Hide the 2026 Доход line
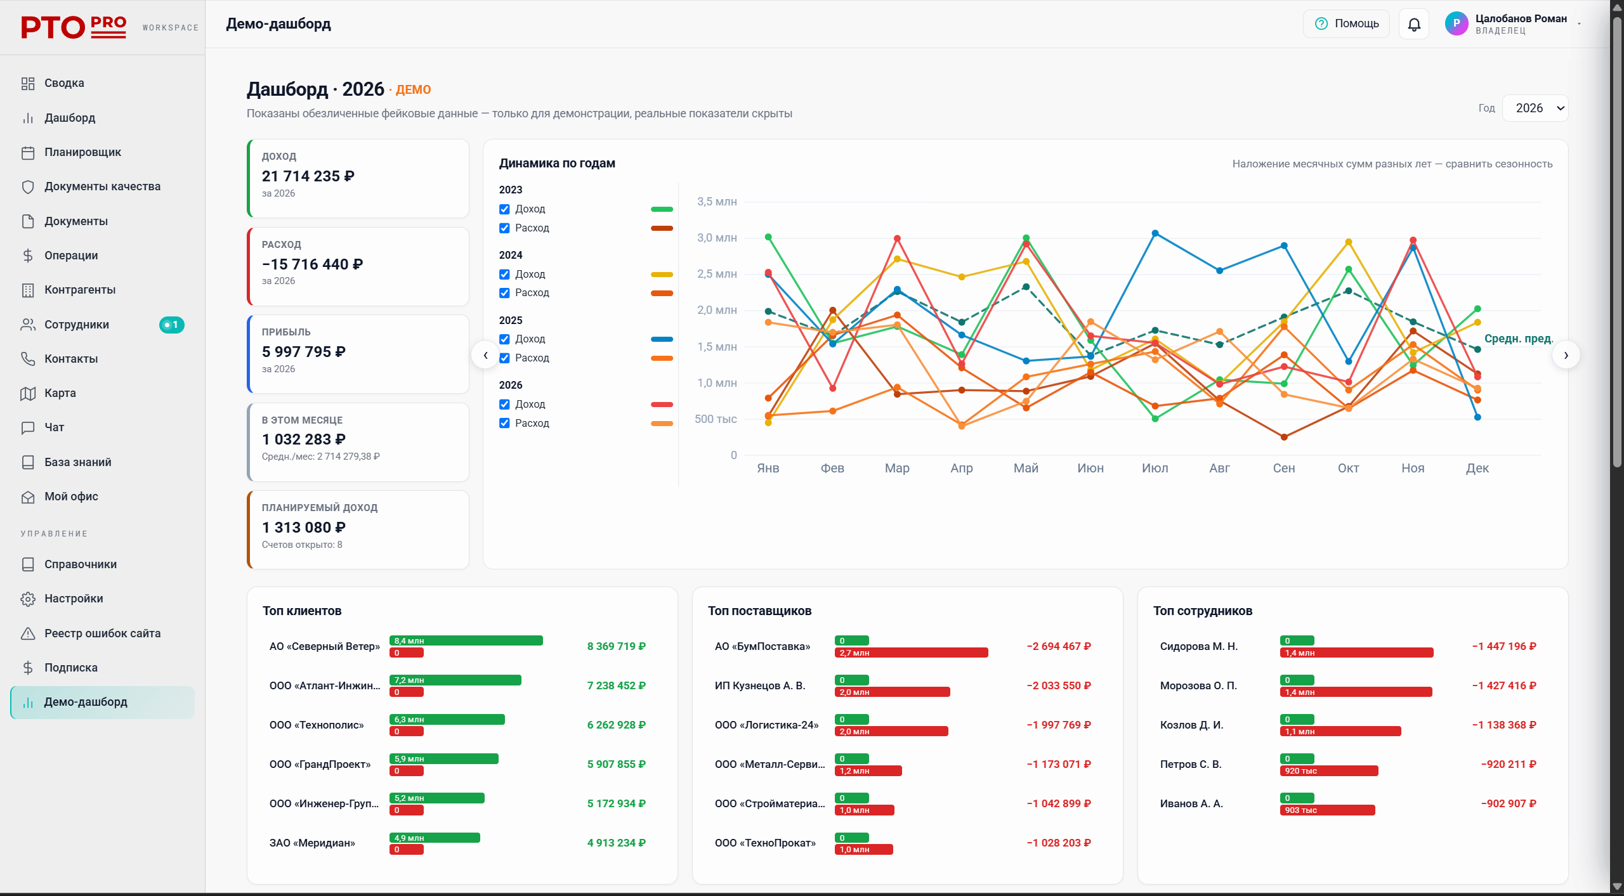Image resolution: width=1624 pixels, height=896 pixels. tap(504, 405)
